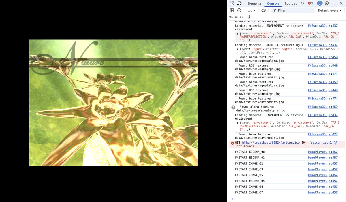Image resolution: width=346 pixels, height=202 pixels.
Task: Open console settings gear beside No Issues
Action: (250, 17)
